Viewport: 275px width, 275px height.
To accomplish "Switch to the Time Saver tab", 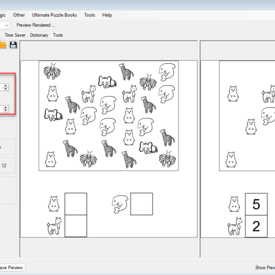I will click(16, 35).
